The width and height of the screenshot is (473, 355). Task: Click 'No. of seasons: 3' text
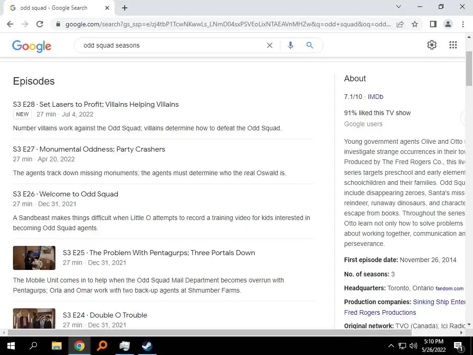369,274
